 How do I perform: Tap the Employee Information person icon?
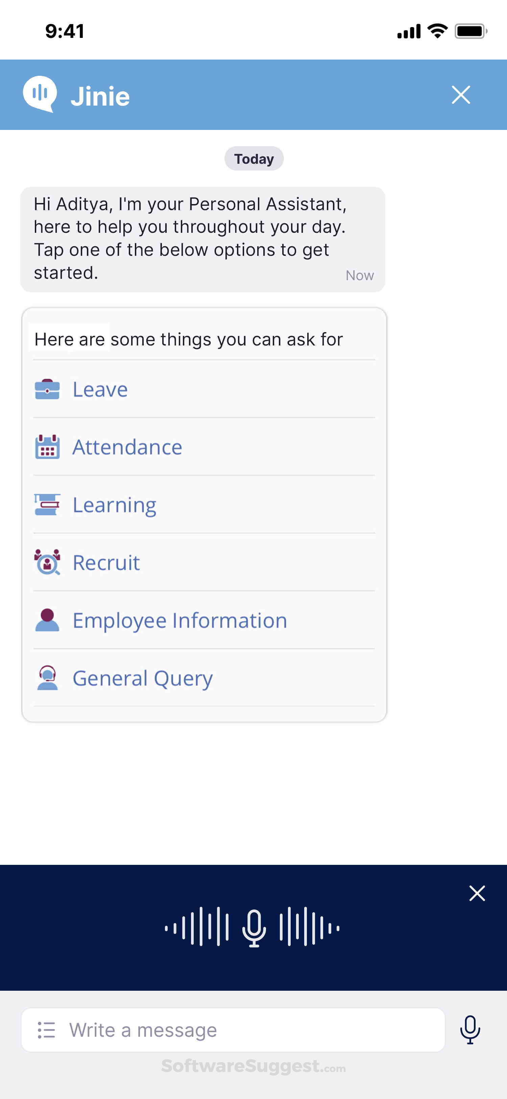click(x=47, y=620)
